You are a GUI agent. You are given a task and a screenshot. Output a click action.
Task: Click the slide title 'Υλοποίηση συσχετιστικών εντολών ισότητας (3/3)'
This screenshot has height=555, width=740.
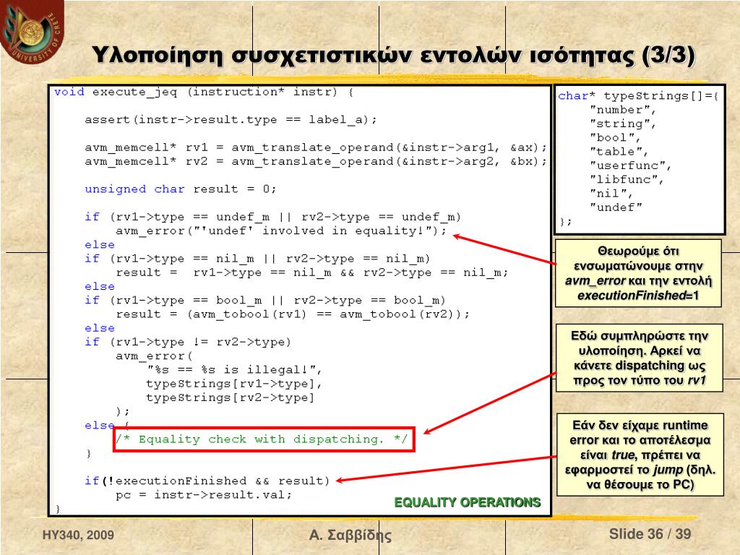[x=394, y=55]
